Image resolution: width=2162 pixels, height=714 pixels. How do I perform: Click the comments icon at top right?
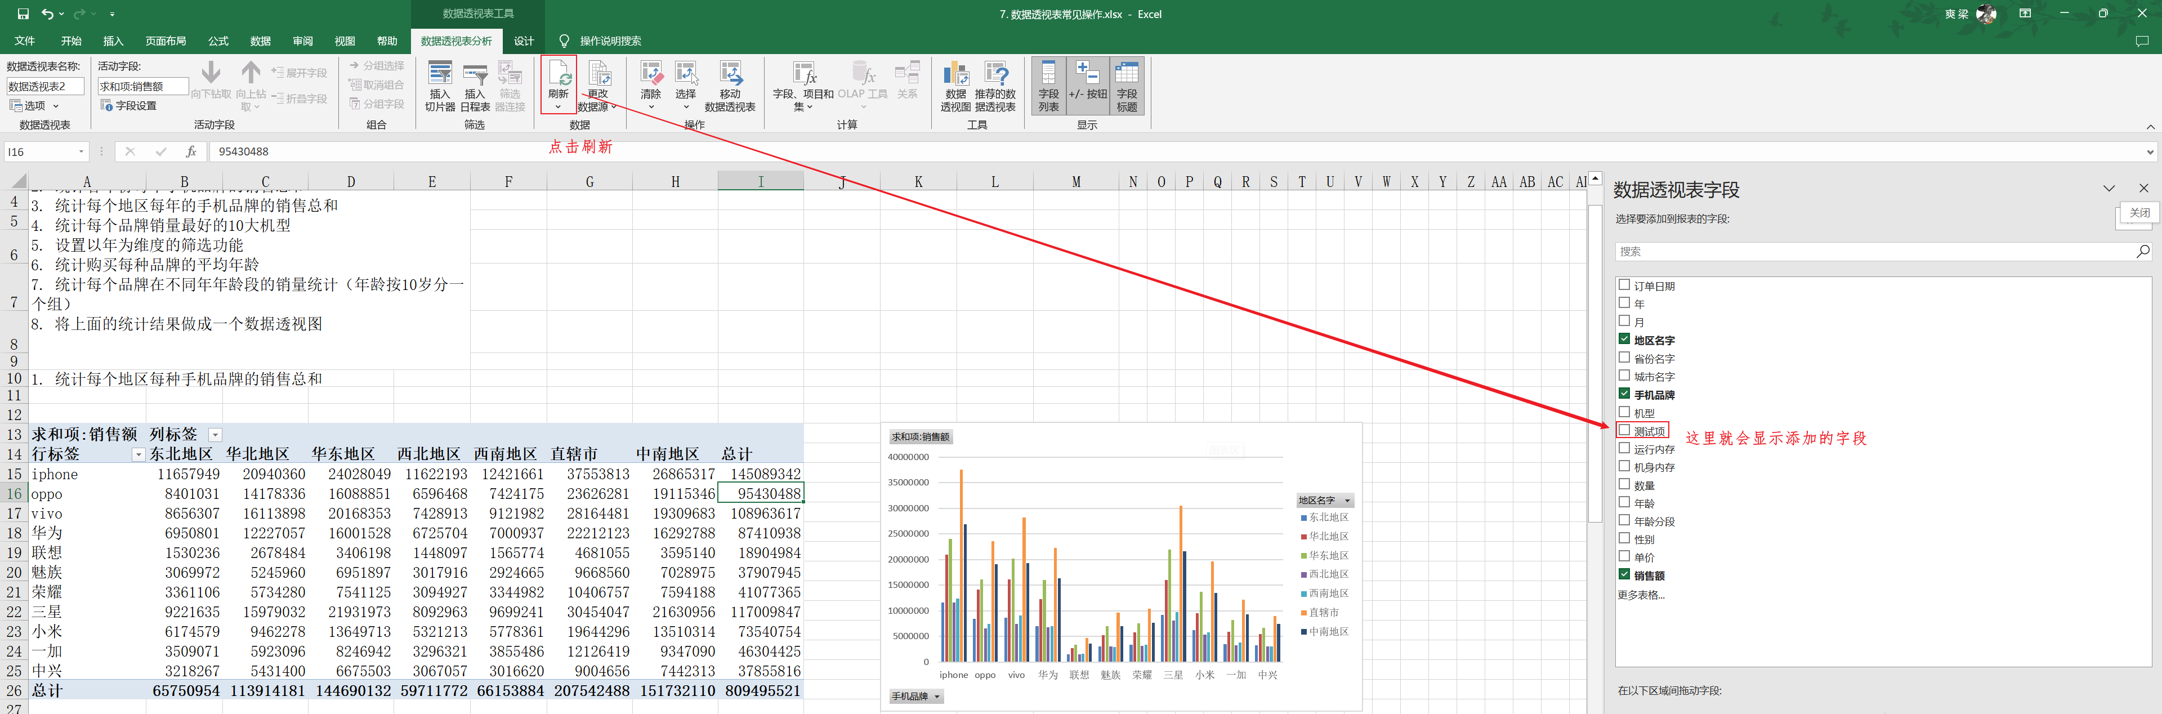[2142, 41]
